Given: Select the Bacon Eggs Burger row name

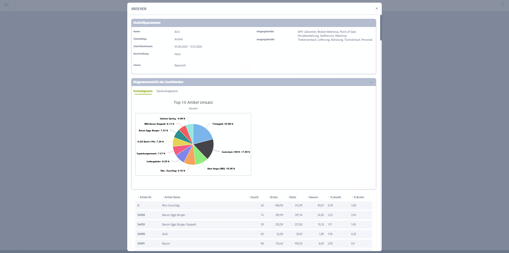Looking at the screenshot, I should 174,215.
